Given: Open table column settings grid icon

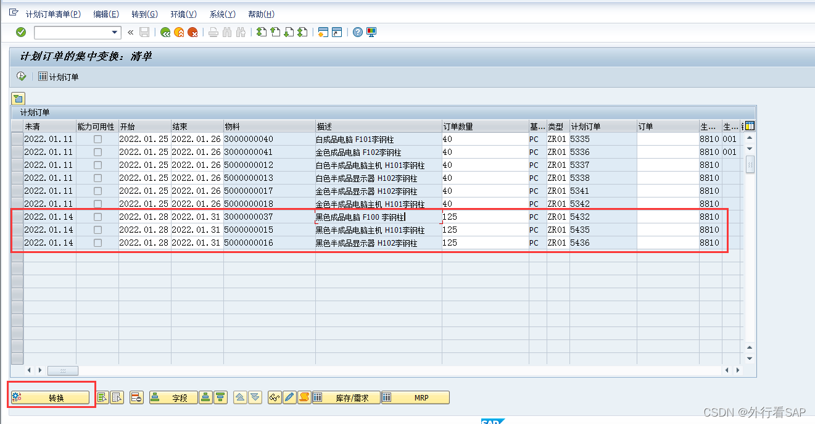Looking at the screenshot, I should (750, 126).
